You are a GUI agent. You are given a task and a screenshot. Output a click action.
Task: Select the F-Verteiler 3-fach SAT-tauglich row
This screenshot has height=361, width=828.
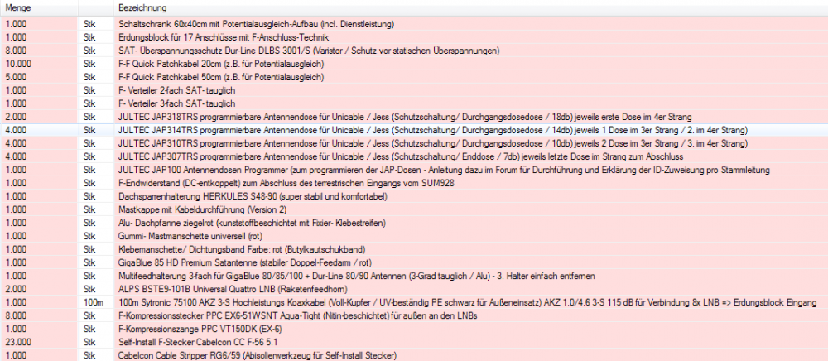point(178,103)
